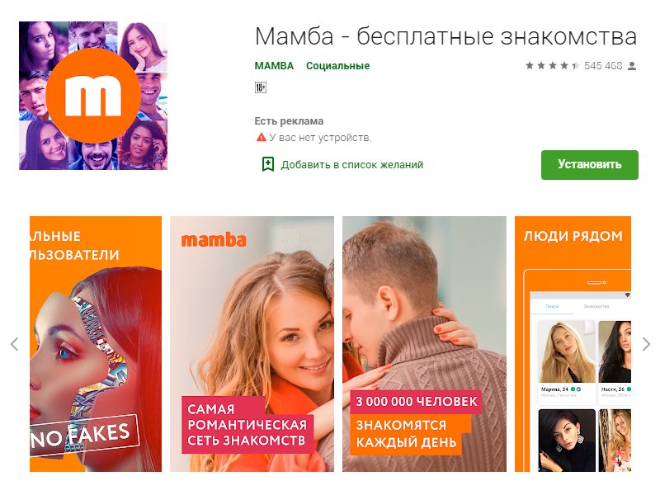Install the app with Установить button
The image size is (660, 495).
point(589,164)
